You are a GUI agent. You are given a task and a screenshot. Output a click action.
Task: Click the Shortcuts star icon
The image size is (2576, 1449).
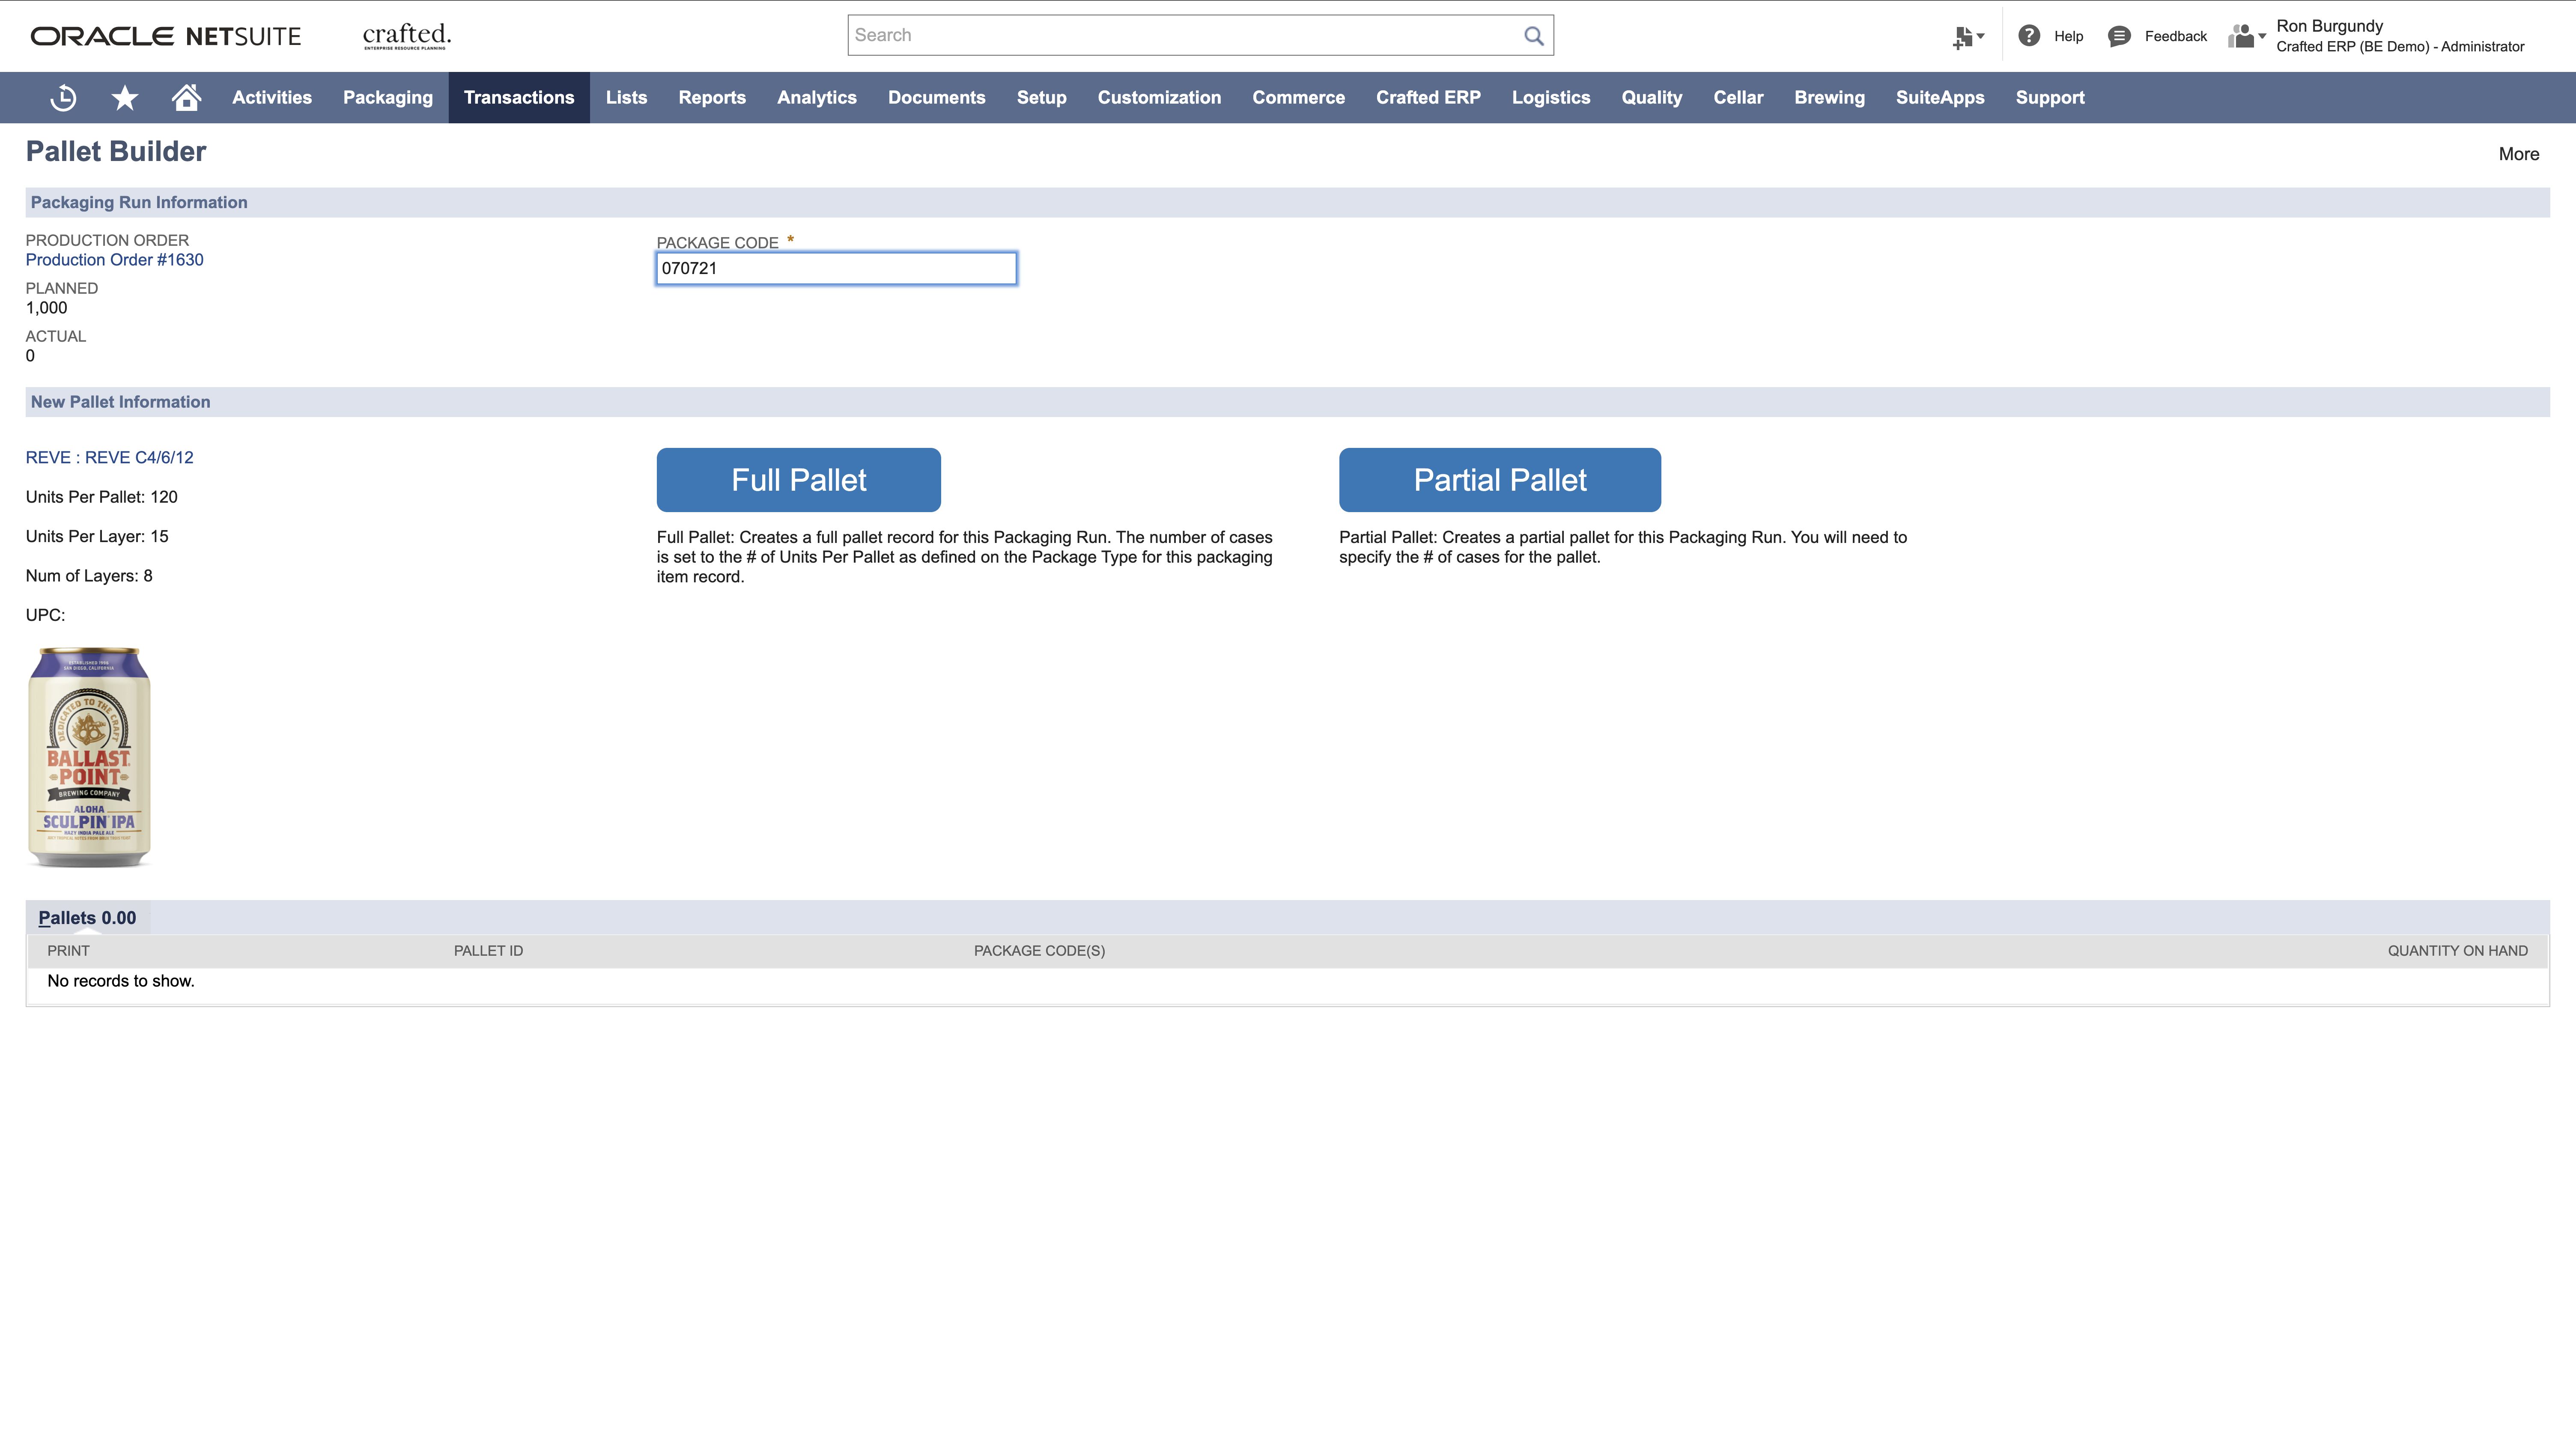point(125,98)
